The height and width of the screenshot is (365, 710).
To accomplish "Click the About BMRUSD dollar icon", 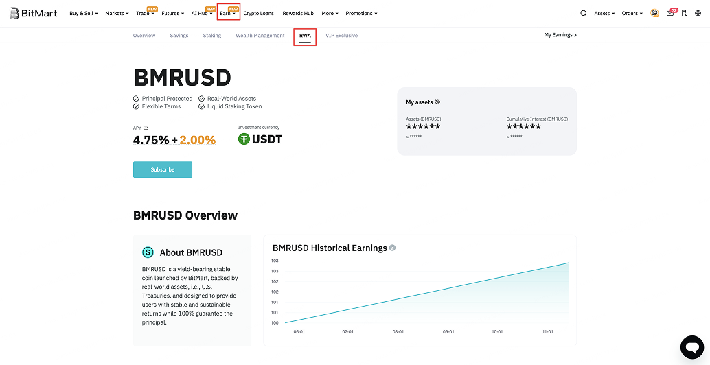I will pos(148,252).
